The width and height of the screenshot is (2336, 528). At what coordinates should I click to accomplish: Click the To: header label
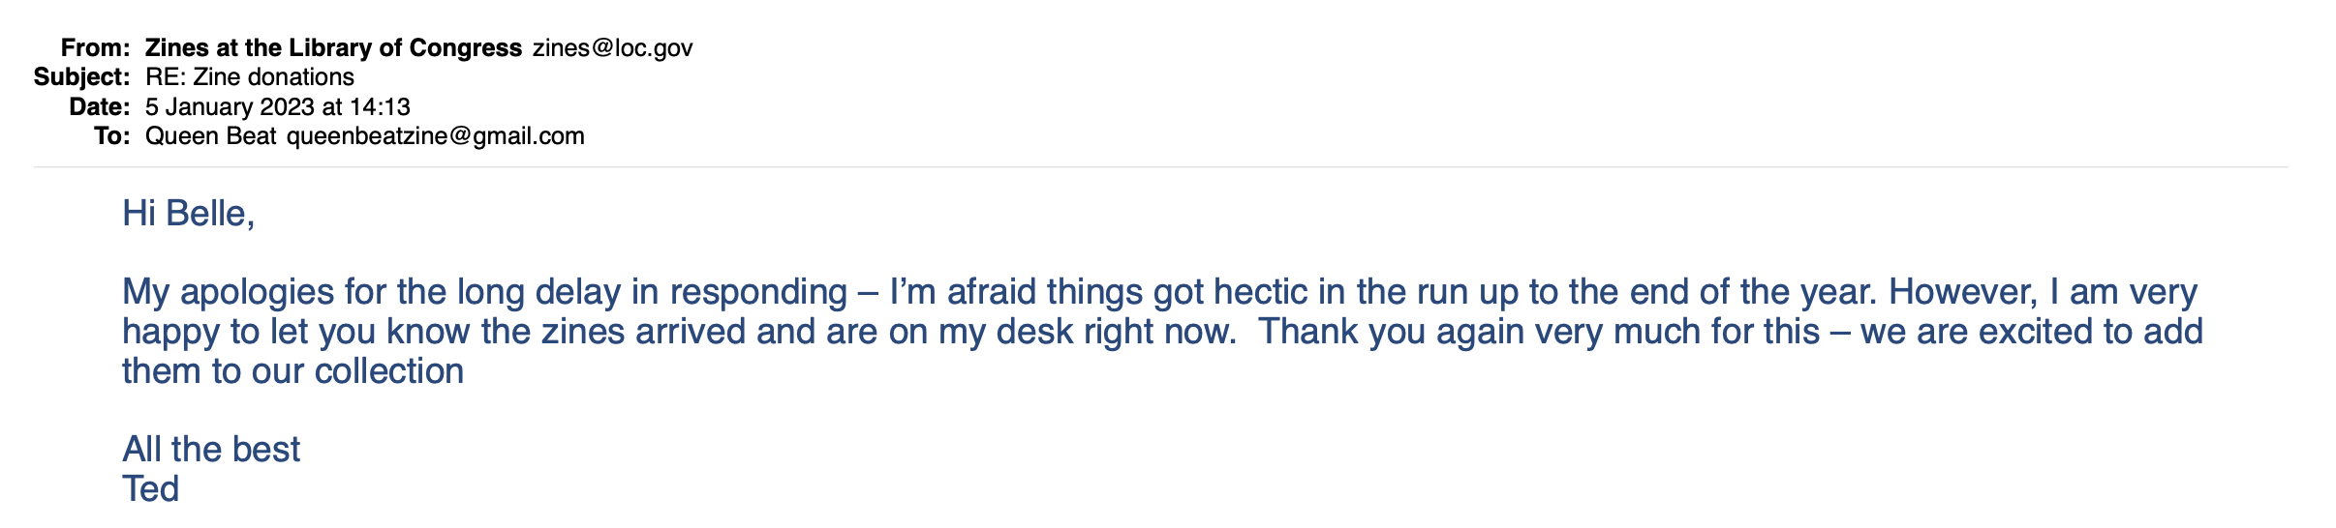point(111,136)
